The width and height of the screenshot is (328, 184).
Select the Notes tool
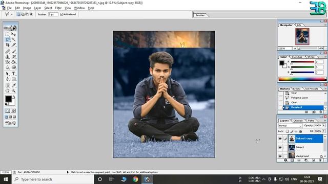click(8, 85)
